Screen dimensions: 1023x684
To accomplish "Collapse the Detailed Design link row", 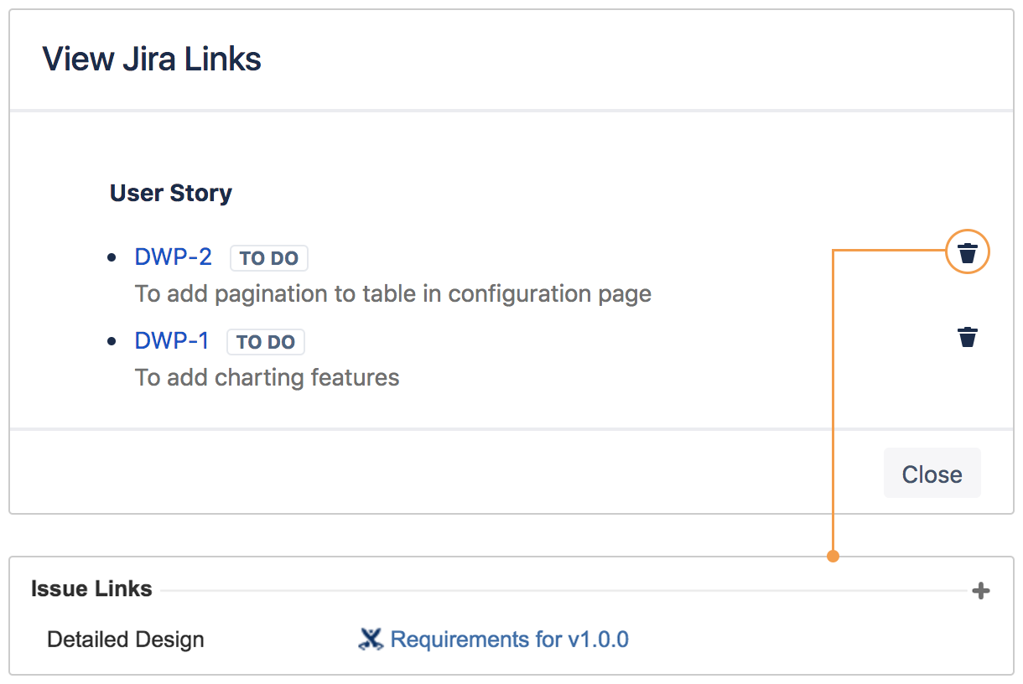I will coord(125,639).
